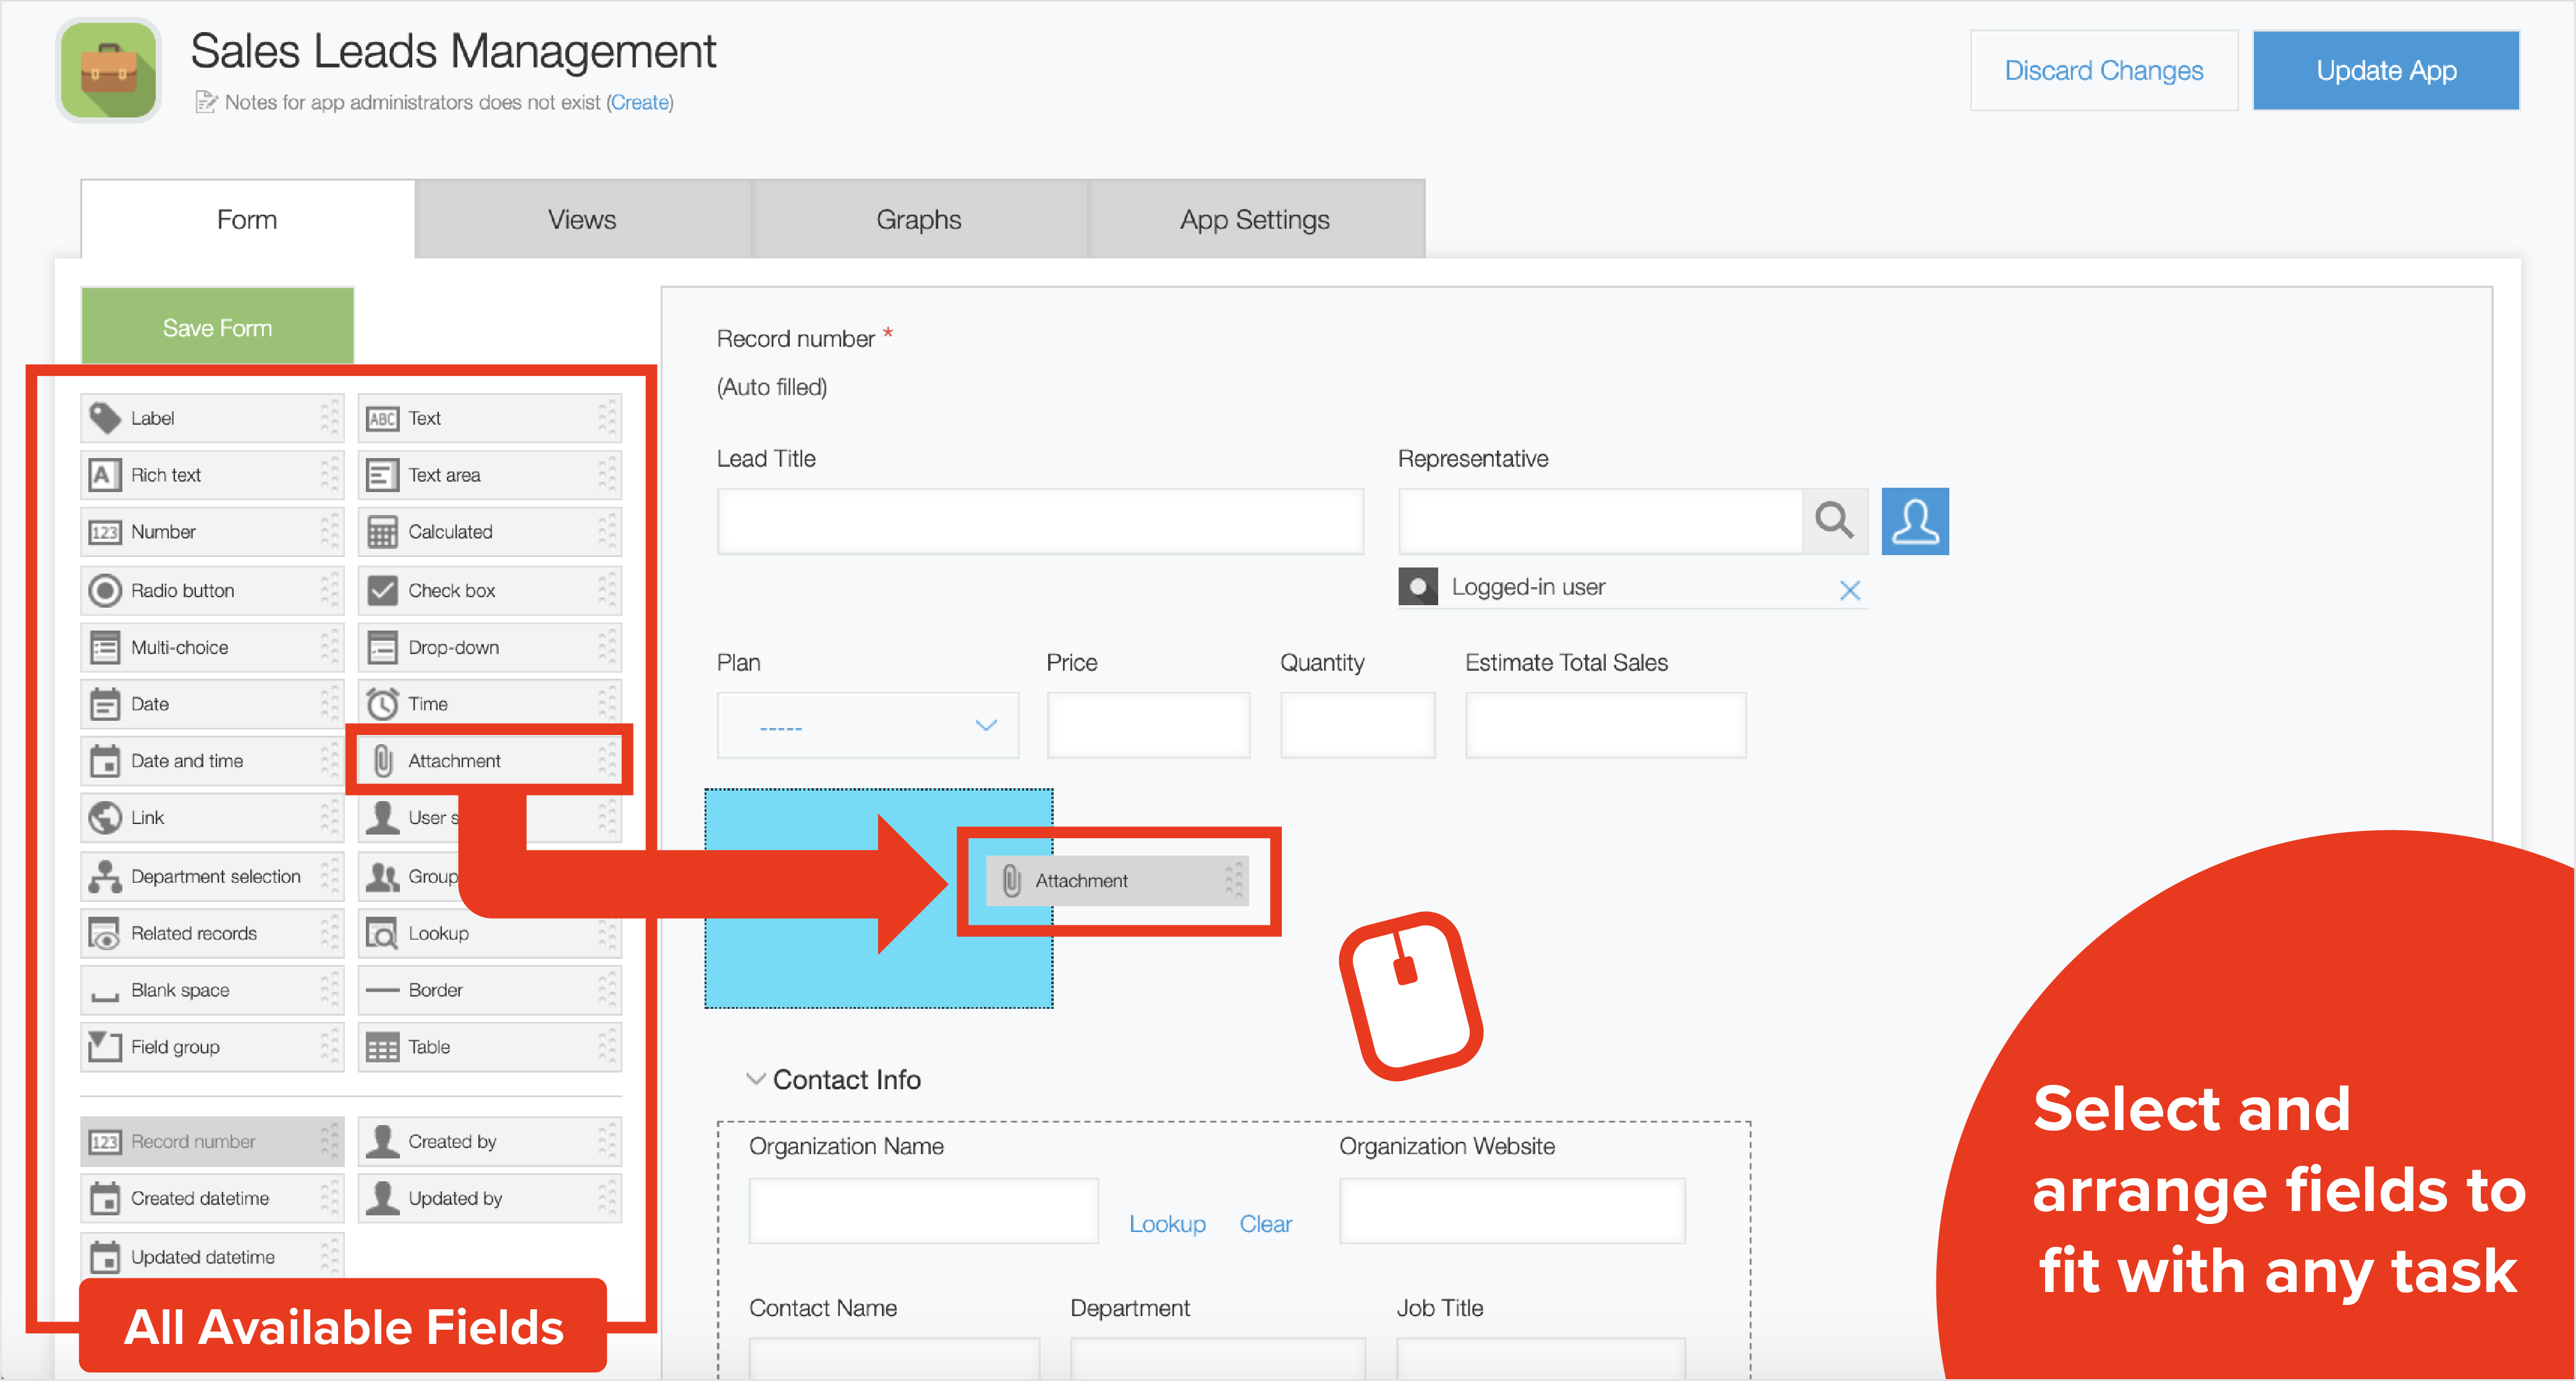The width and height of the screenshot is (2576, 1381).
Task: Open the App Settings tab
Action: (x=1254, y=219)
